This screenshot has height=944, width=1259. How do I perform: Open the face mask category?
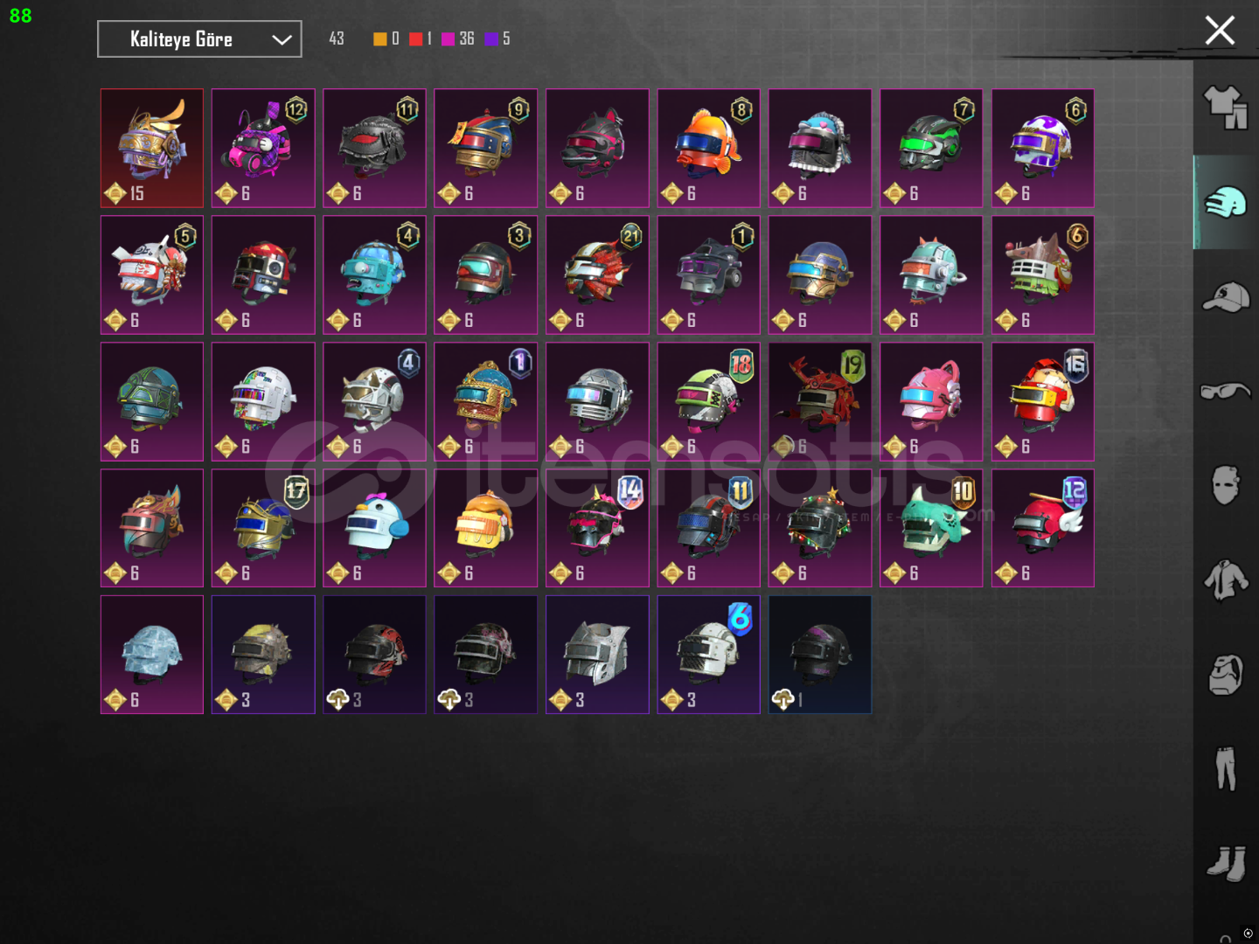tap(1226, 485)
